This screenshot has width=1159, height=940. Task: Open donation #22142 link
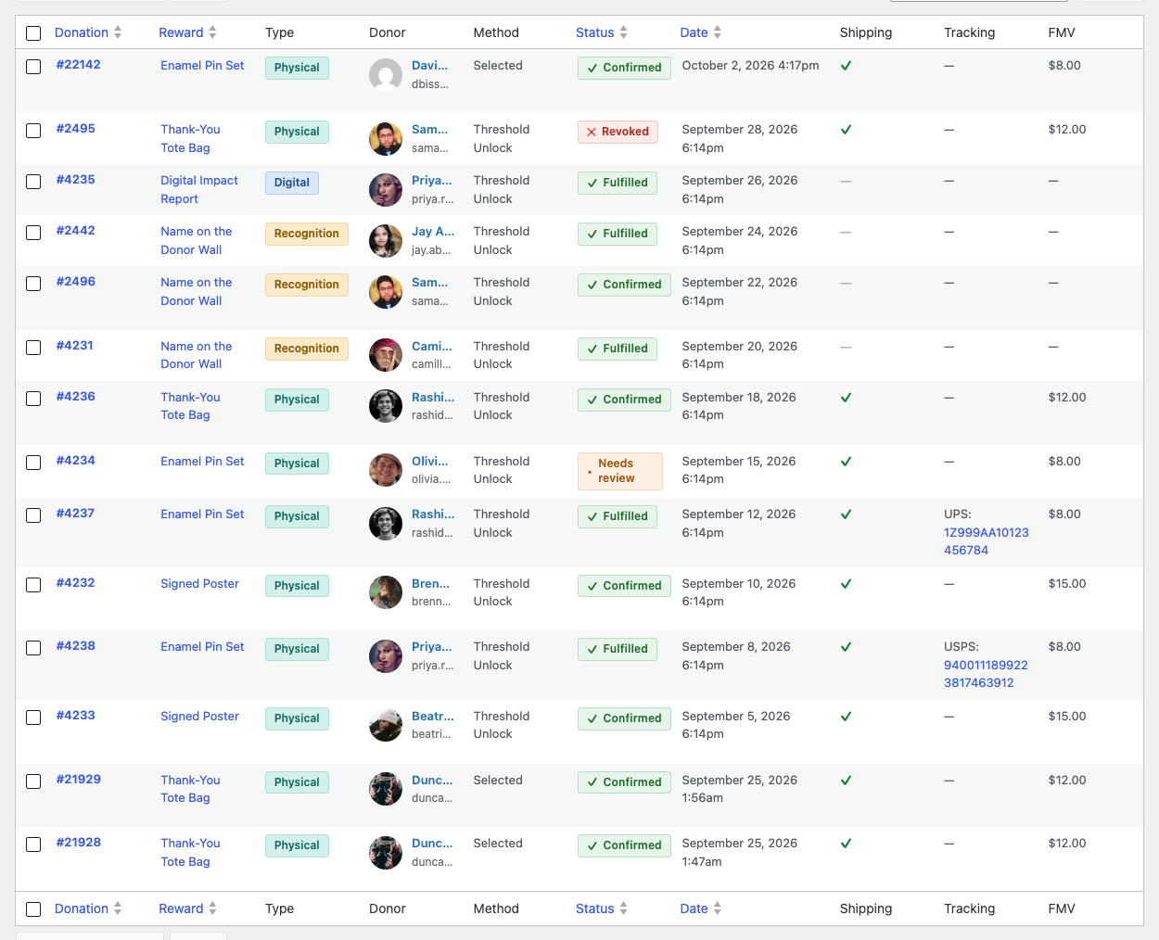tap(78, 65)
